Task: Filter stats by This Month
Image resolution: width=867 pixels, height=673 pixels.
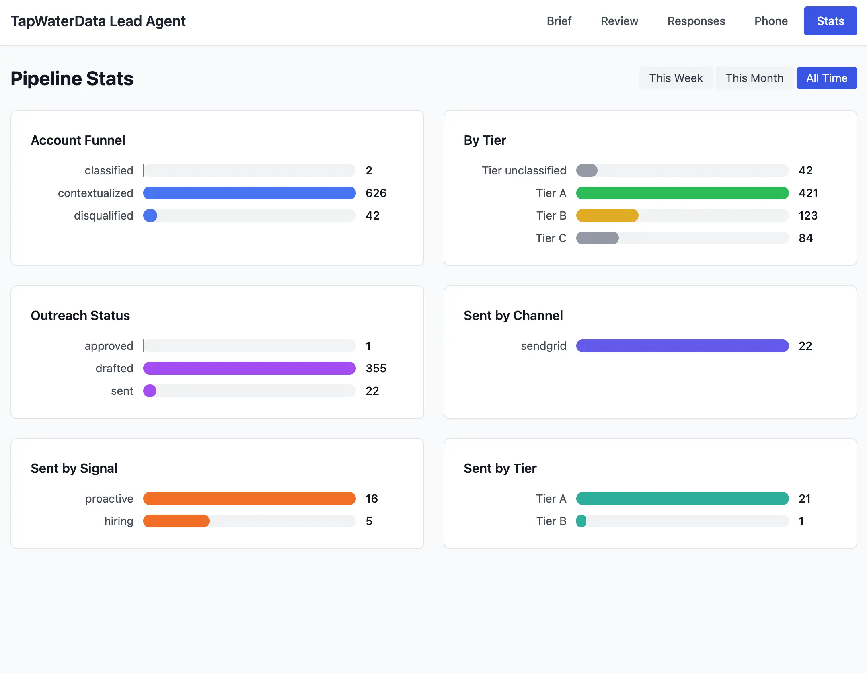Action: (754, 78)
